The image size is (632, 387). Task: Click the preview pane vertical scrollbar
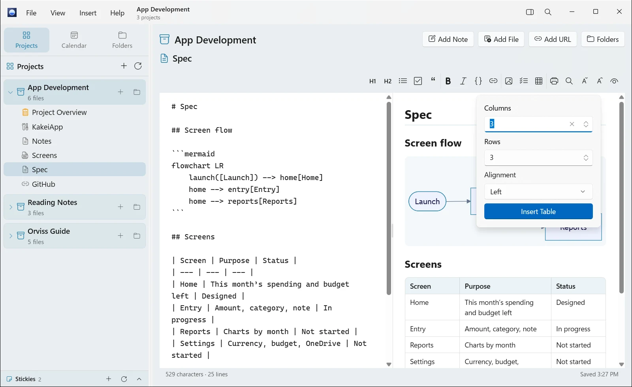(621, 197)
